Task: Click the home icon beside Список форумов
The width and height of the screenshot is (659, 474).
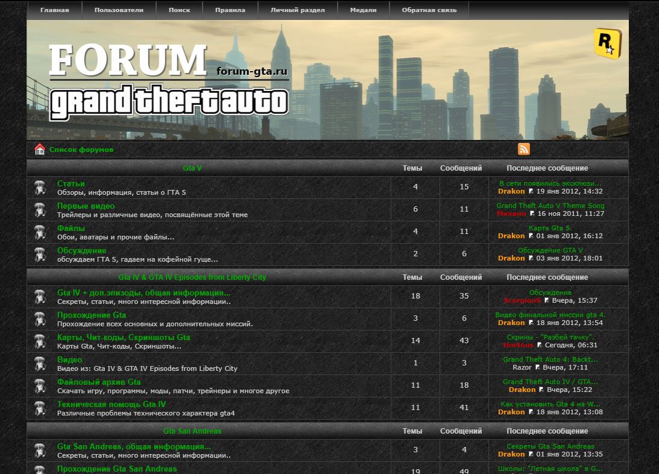Action: (x=40, y=149)
